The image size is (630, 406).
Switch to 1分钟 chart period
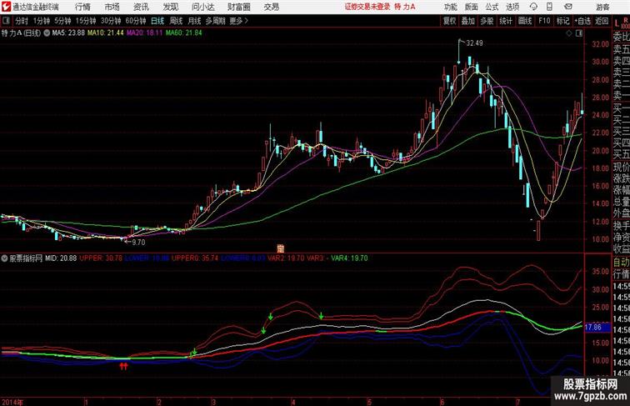[x=42, y=21]
